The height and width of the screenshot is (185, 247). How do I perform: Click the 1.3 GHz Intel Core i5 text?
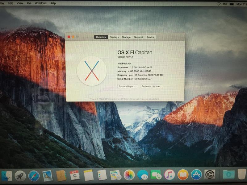tap(141, 67)
